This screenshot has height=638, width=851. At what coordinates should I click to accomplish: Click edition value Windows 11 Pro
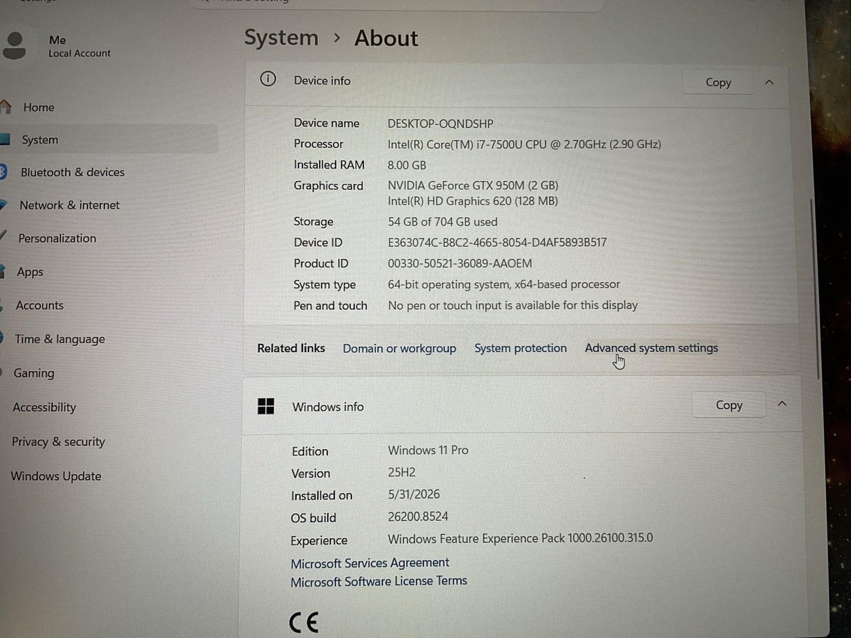[428, 450]
